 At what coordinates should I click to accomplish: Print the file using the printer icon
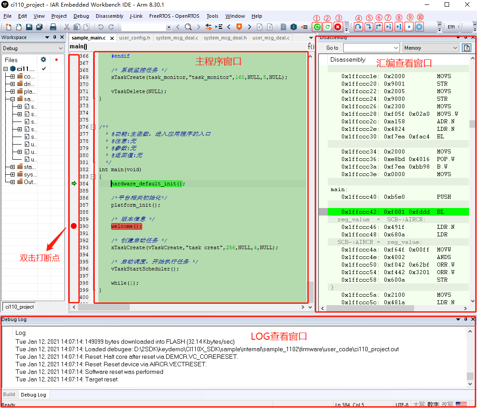pos(53,27)
